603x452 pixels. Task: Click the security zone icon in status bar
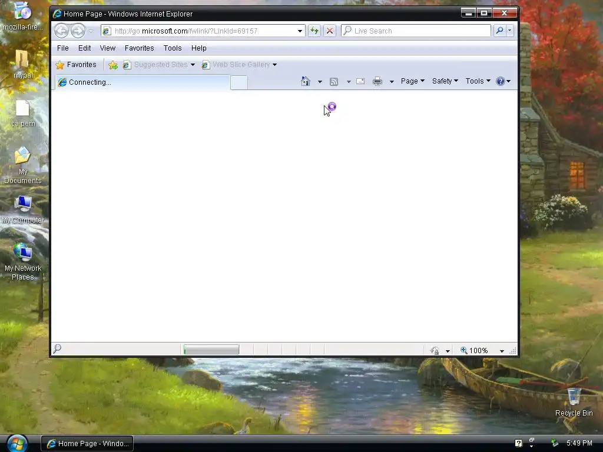(435, 351)
